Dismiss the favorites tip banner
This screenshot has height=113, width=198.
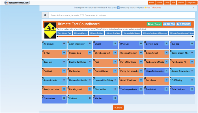193,8
